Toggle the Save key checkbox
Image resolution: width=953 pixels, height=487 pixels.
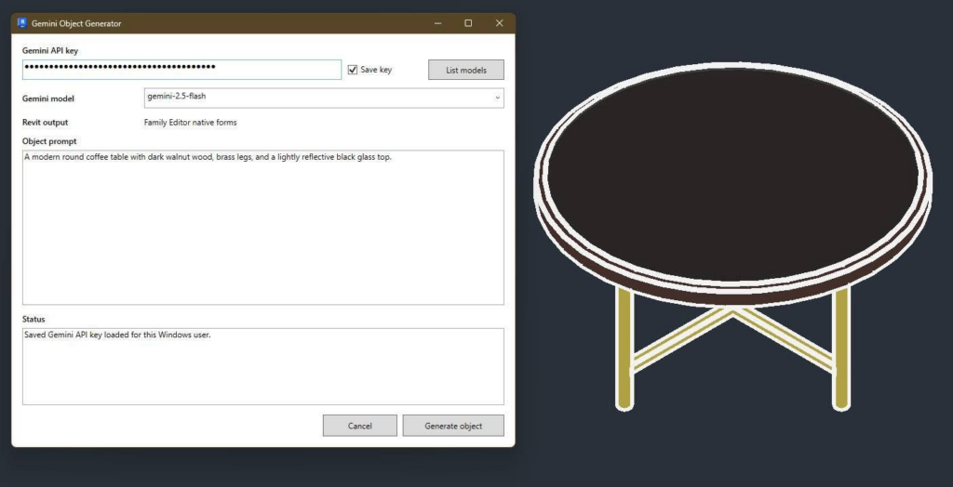click(353, 70)
